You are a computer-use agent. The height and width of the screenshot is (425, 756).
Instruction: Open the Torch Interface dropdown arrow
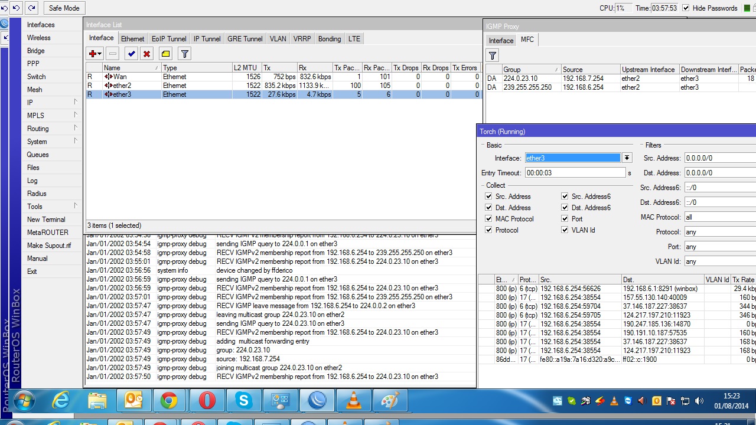pos(627,158)
